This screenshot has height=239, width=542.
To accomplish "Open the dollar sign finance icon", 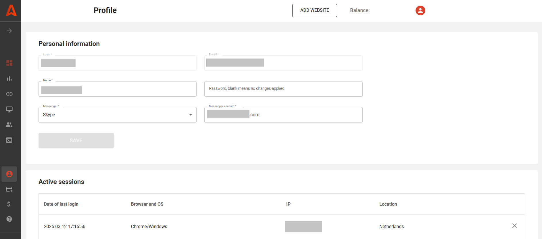I will (x=9, y=204).
